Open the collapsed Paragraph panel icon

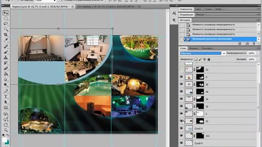pos(174,20)
